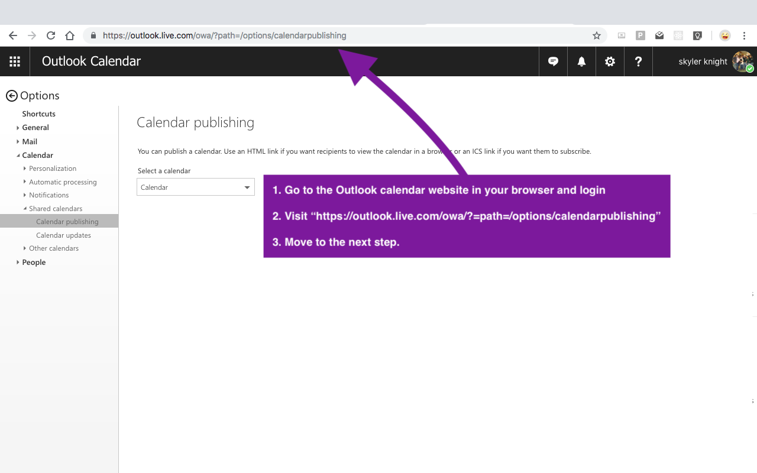Click the lightbulb note extension icon
Viewport: 757px width, 473px height.
click(697, 35)
